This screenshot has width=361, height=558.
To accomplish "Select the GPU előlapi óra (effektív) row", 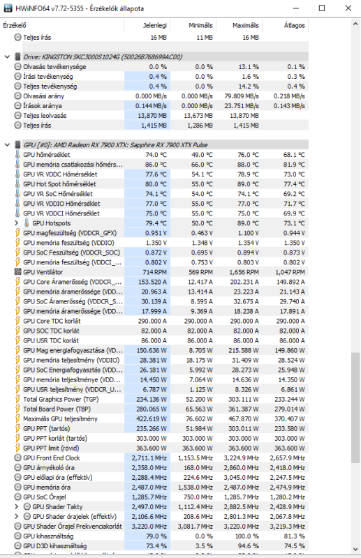I will click(x=161, y=478).
